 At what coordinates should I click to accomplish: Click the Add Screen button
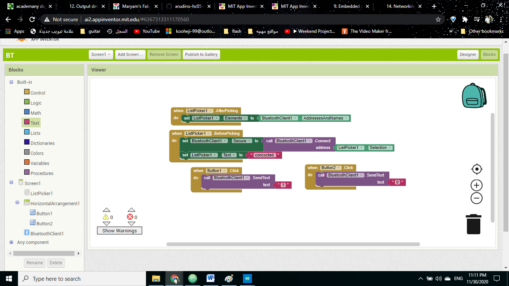point(130,54)
